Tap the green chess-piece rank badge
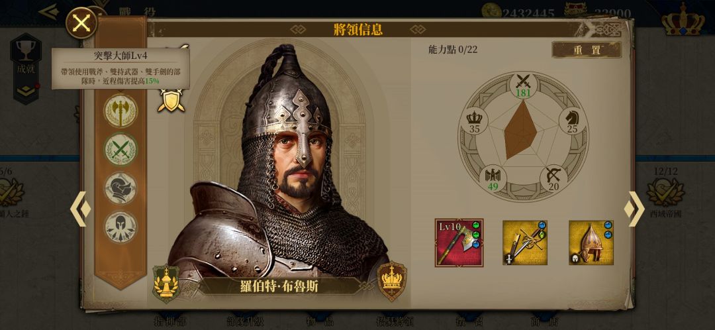 pyautogui.click(x=166, y=284)
